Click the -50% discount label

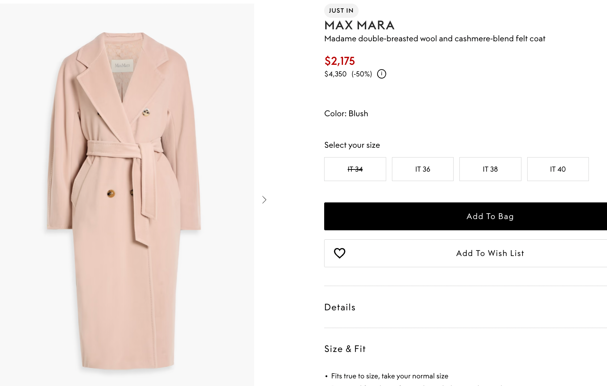click(x=362, y=74)
